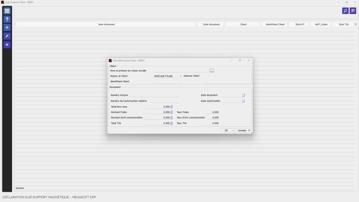Image resolution: width=359 pixels, height=202 pixels.
Task: Click the Date Autorisation input field
Action: tap(232, 101)
